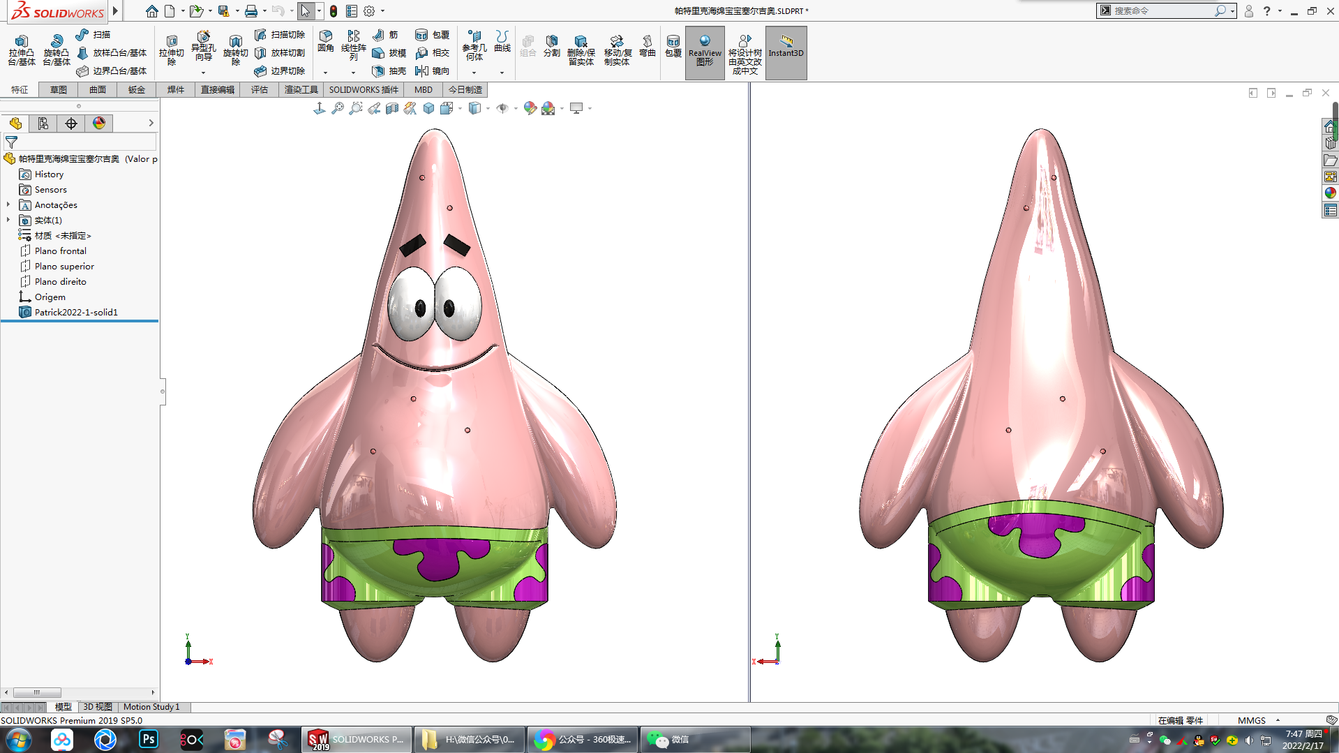This screenshot has height=753, width=1339.
Task: Select the Fillet (圆角) tool
Action: point(326,42)
